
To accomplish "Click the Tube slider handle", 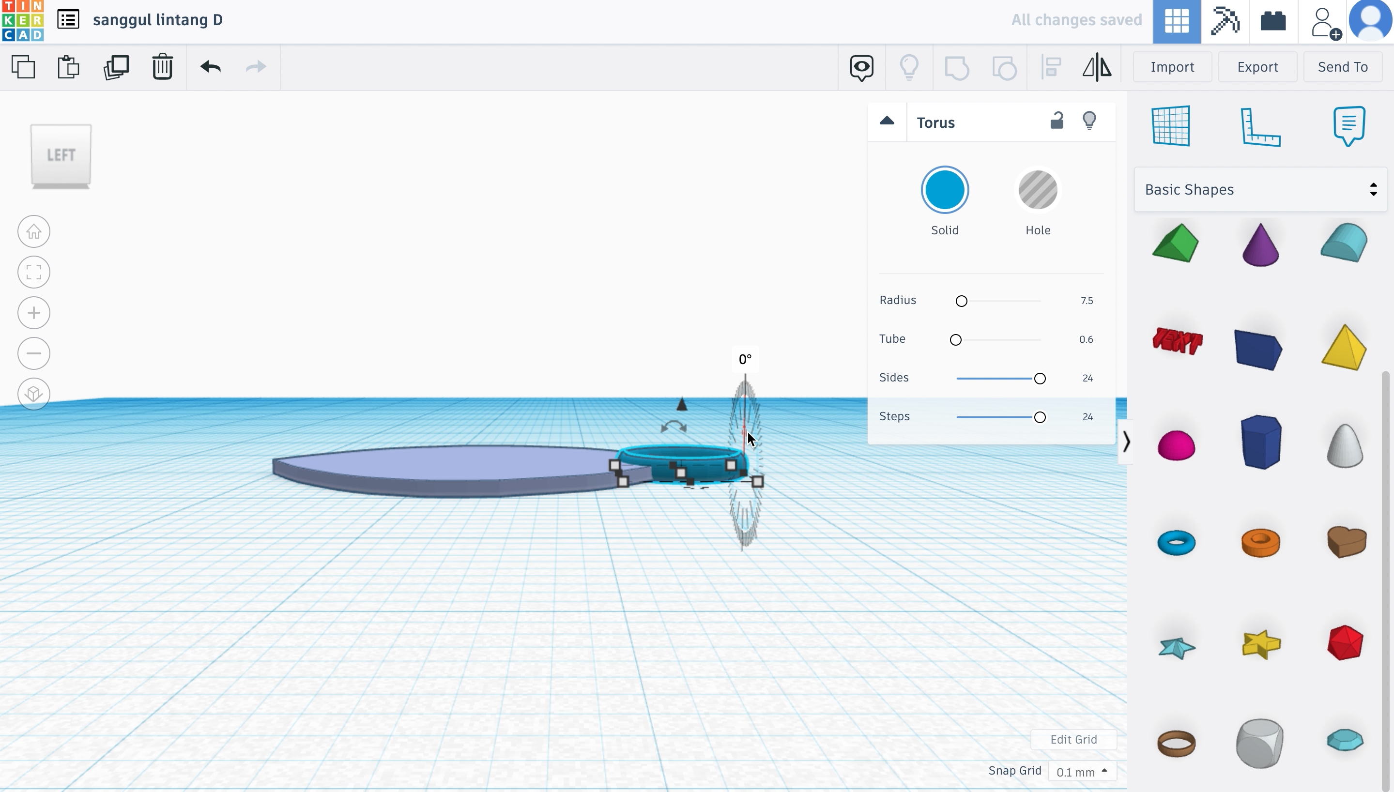I will [x=955, y=340].
